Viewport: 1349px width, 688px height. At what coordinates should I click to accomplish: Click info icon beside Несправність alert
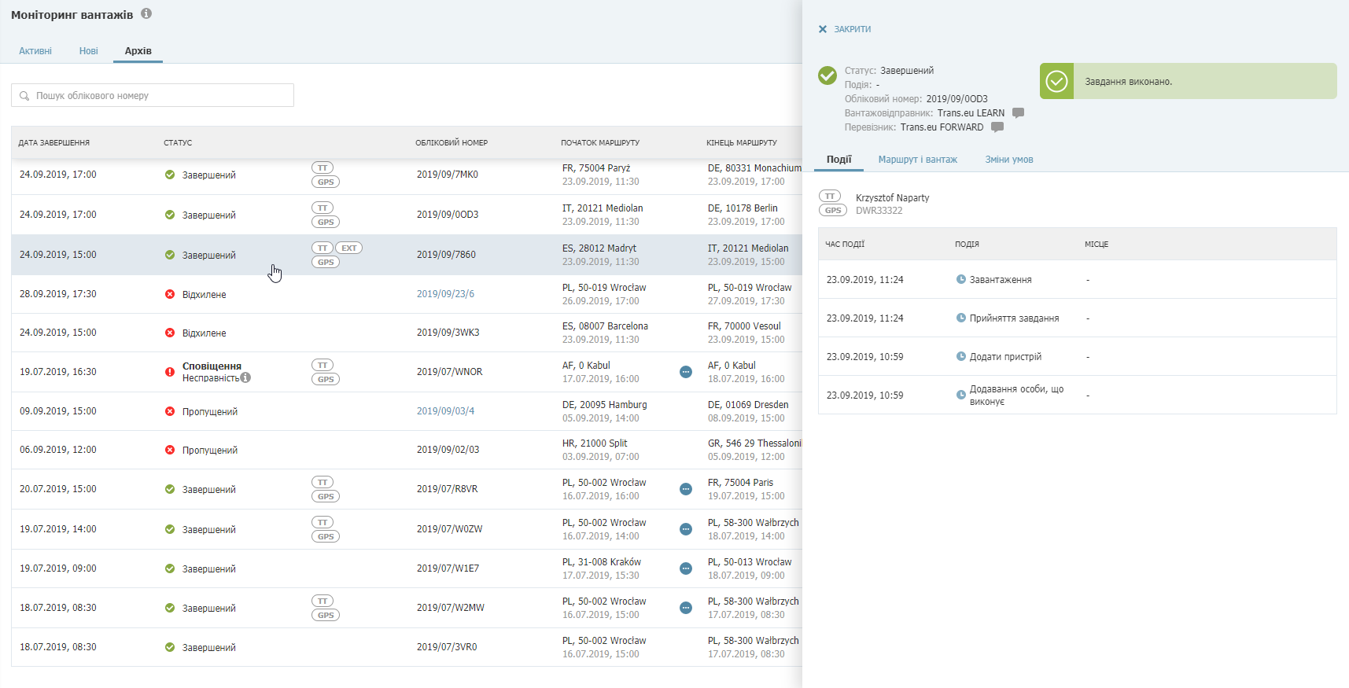(245, 377)
